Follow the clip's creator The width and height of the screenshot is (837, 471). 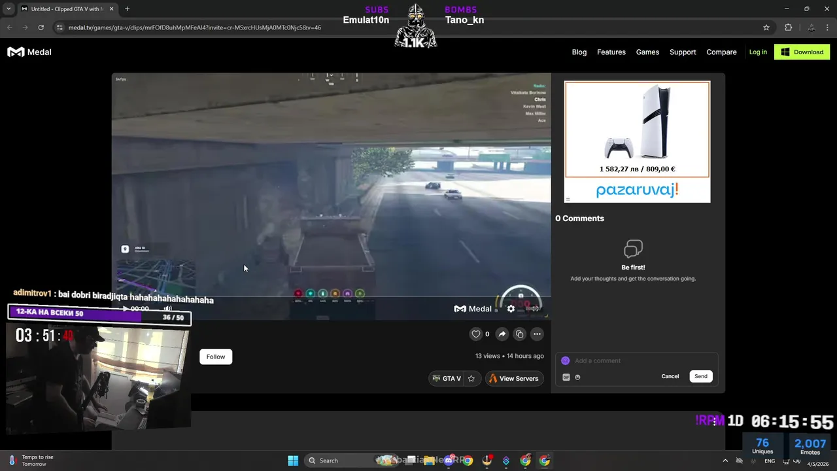tap(216, 357)
